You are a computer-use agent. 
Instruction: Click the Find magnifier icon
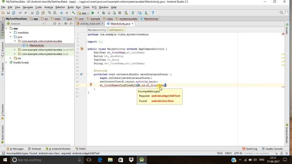[50, 13]
